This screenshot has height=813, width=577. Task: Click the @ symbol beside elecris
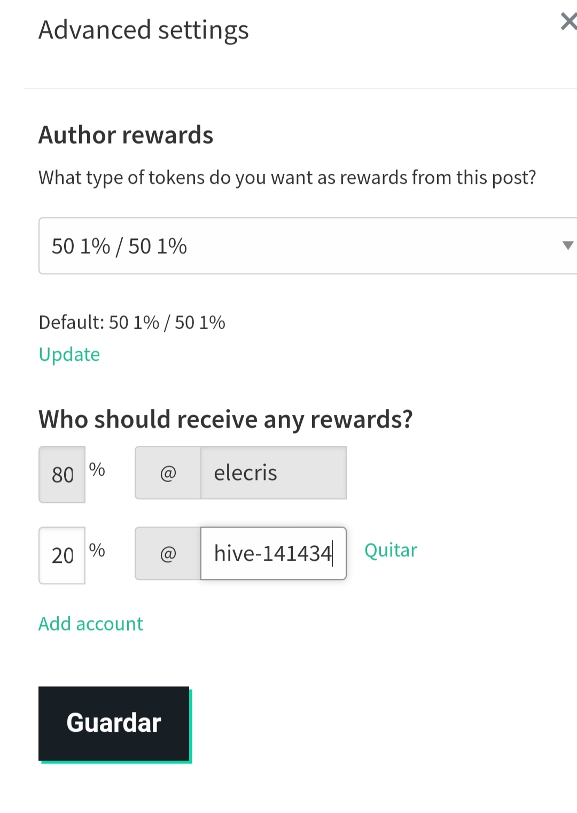(168, 473)
